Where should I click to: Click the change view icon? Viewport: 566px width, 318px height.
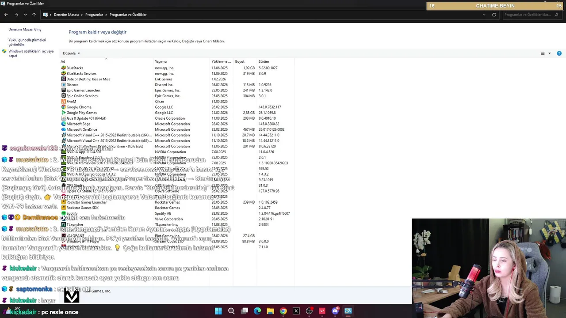point(543,53)
